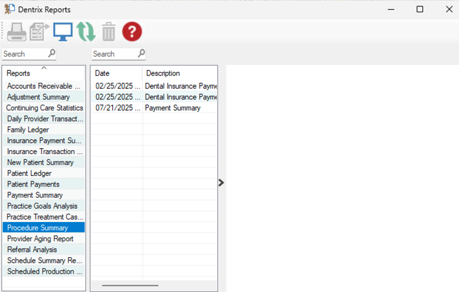Select Daily Provider Transact... report
This screenshot has width=459, height=292.
tap(44, 119)
